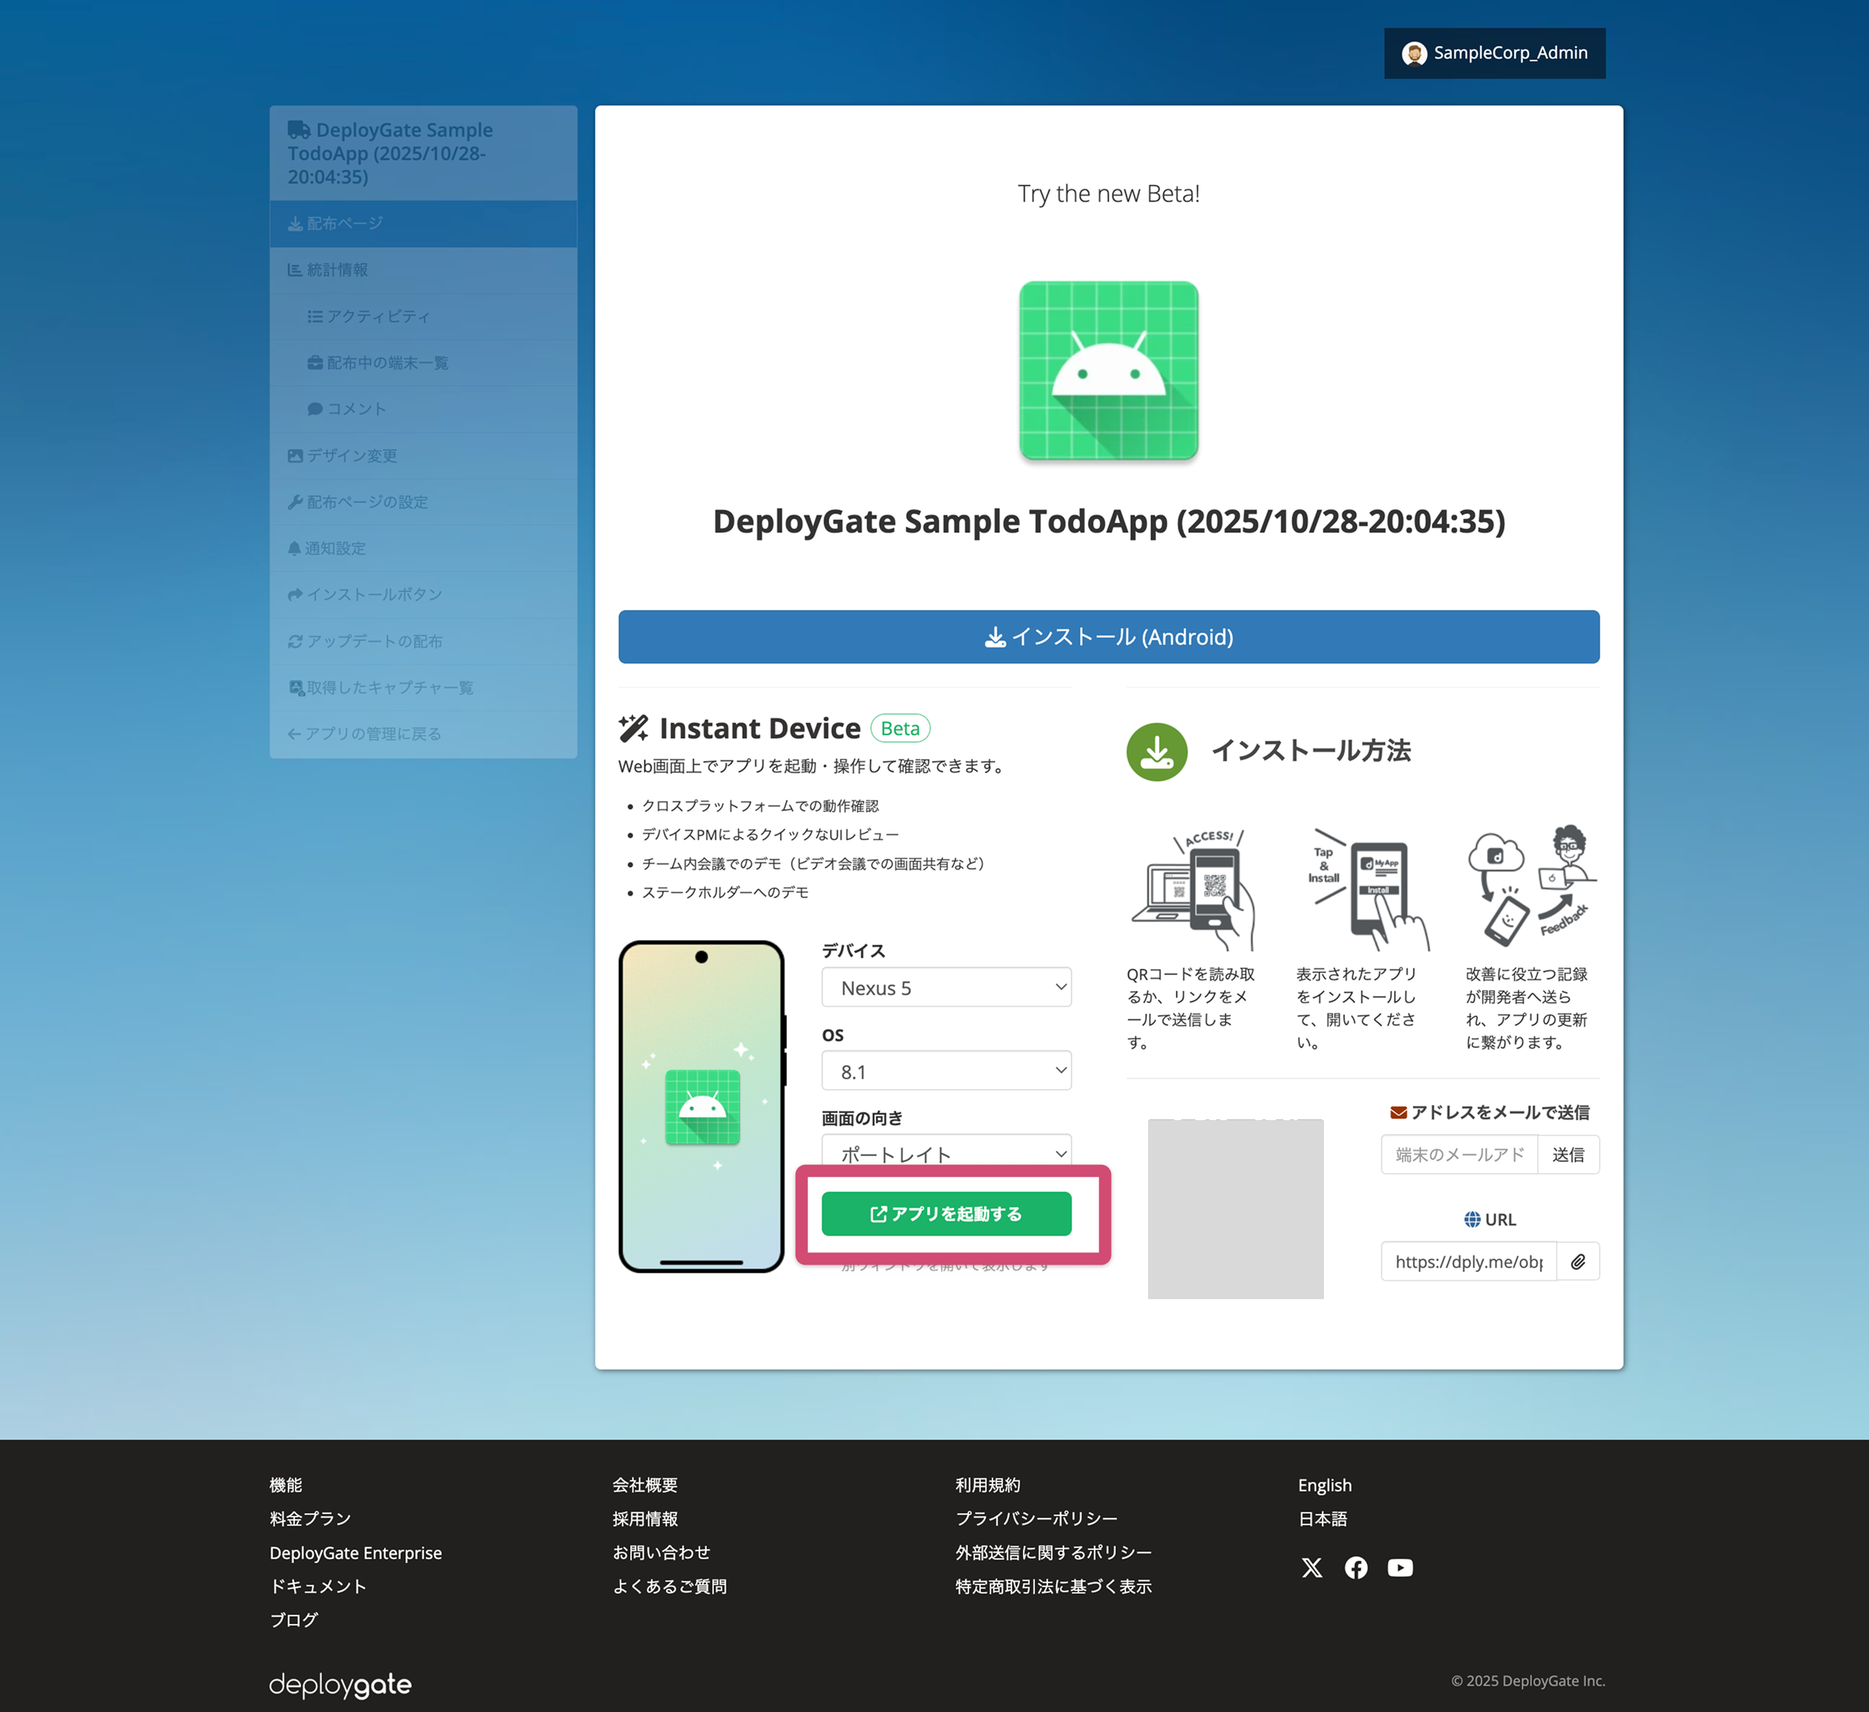Open the デバイス dropdown showing Nexus 5
This screenshot has height=1712, width=1869.
click(946, 987)
